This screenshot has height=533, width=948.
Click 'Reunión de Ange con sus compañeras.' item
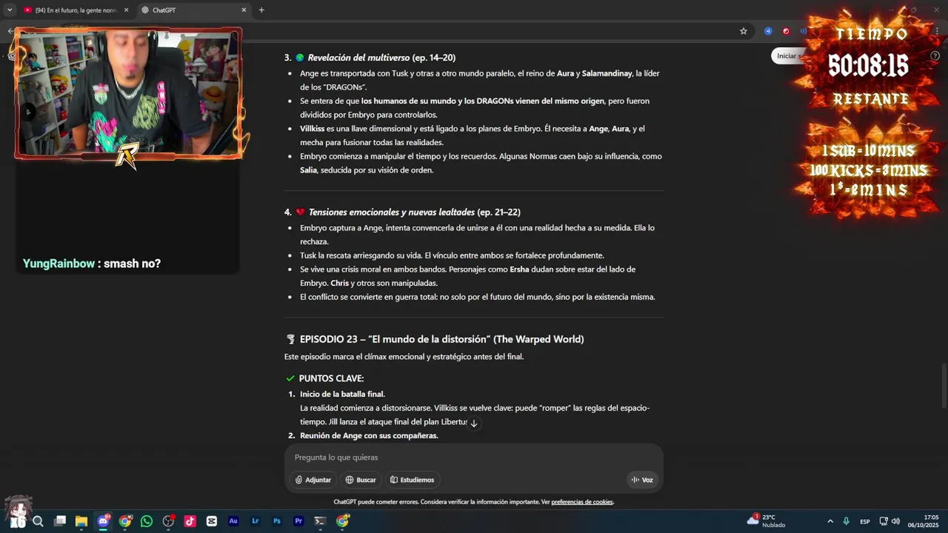click(x=369, y=435)
